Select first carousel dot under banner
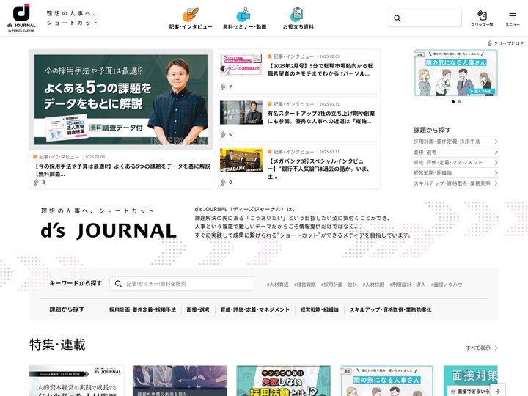Viewport: 528px width, 396px height. pyautogui.click(x=453, y=102)
